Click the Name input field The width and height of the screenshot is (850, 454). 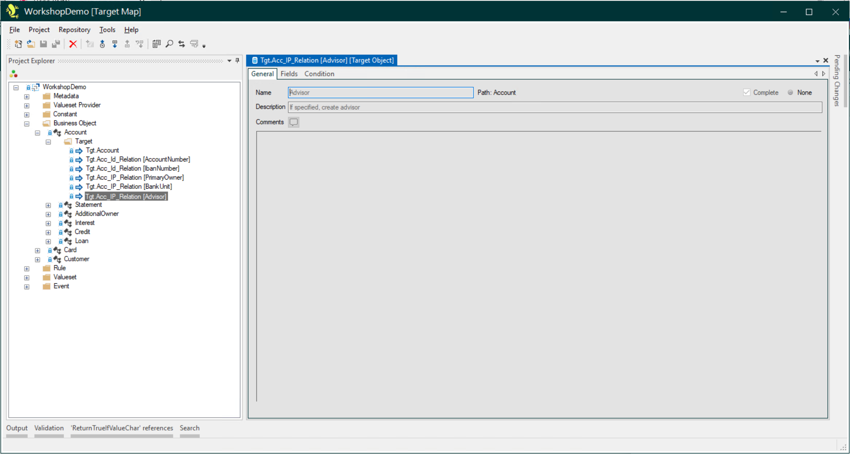click(380, 92)
